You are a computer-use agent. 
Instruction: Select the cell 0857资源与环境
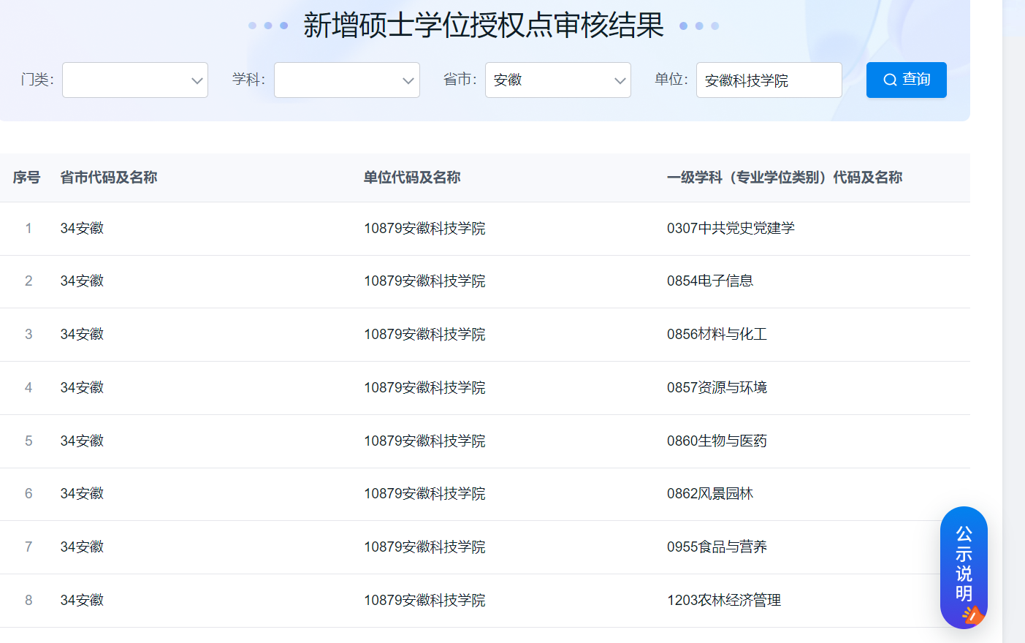click(717, 387)
